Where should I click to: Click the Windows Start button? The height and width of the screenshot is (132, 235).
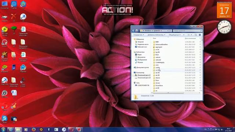[x=3, y=129]
